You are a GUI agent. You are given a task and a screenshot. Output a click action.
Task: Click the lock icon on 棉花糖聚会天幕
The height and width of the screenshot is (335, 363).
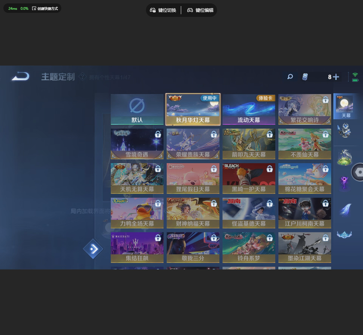click(x=325, y=169)
